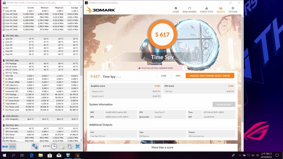Open the 3DMark Stress Tests section
The height and width of the screenshot is (159, 283).
[206, 10]
